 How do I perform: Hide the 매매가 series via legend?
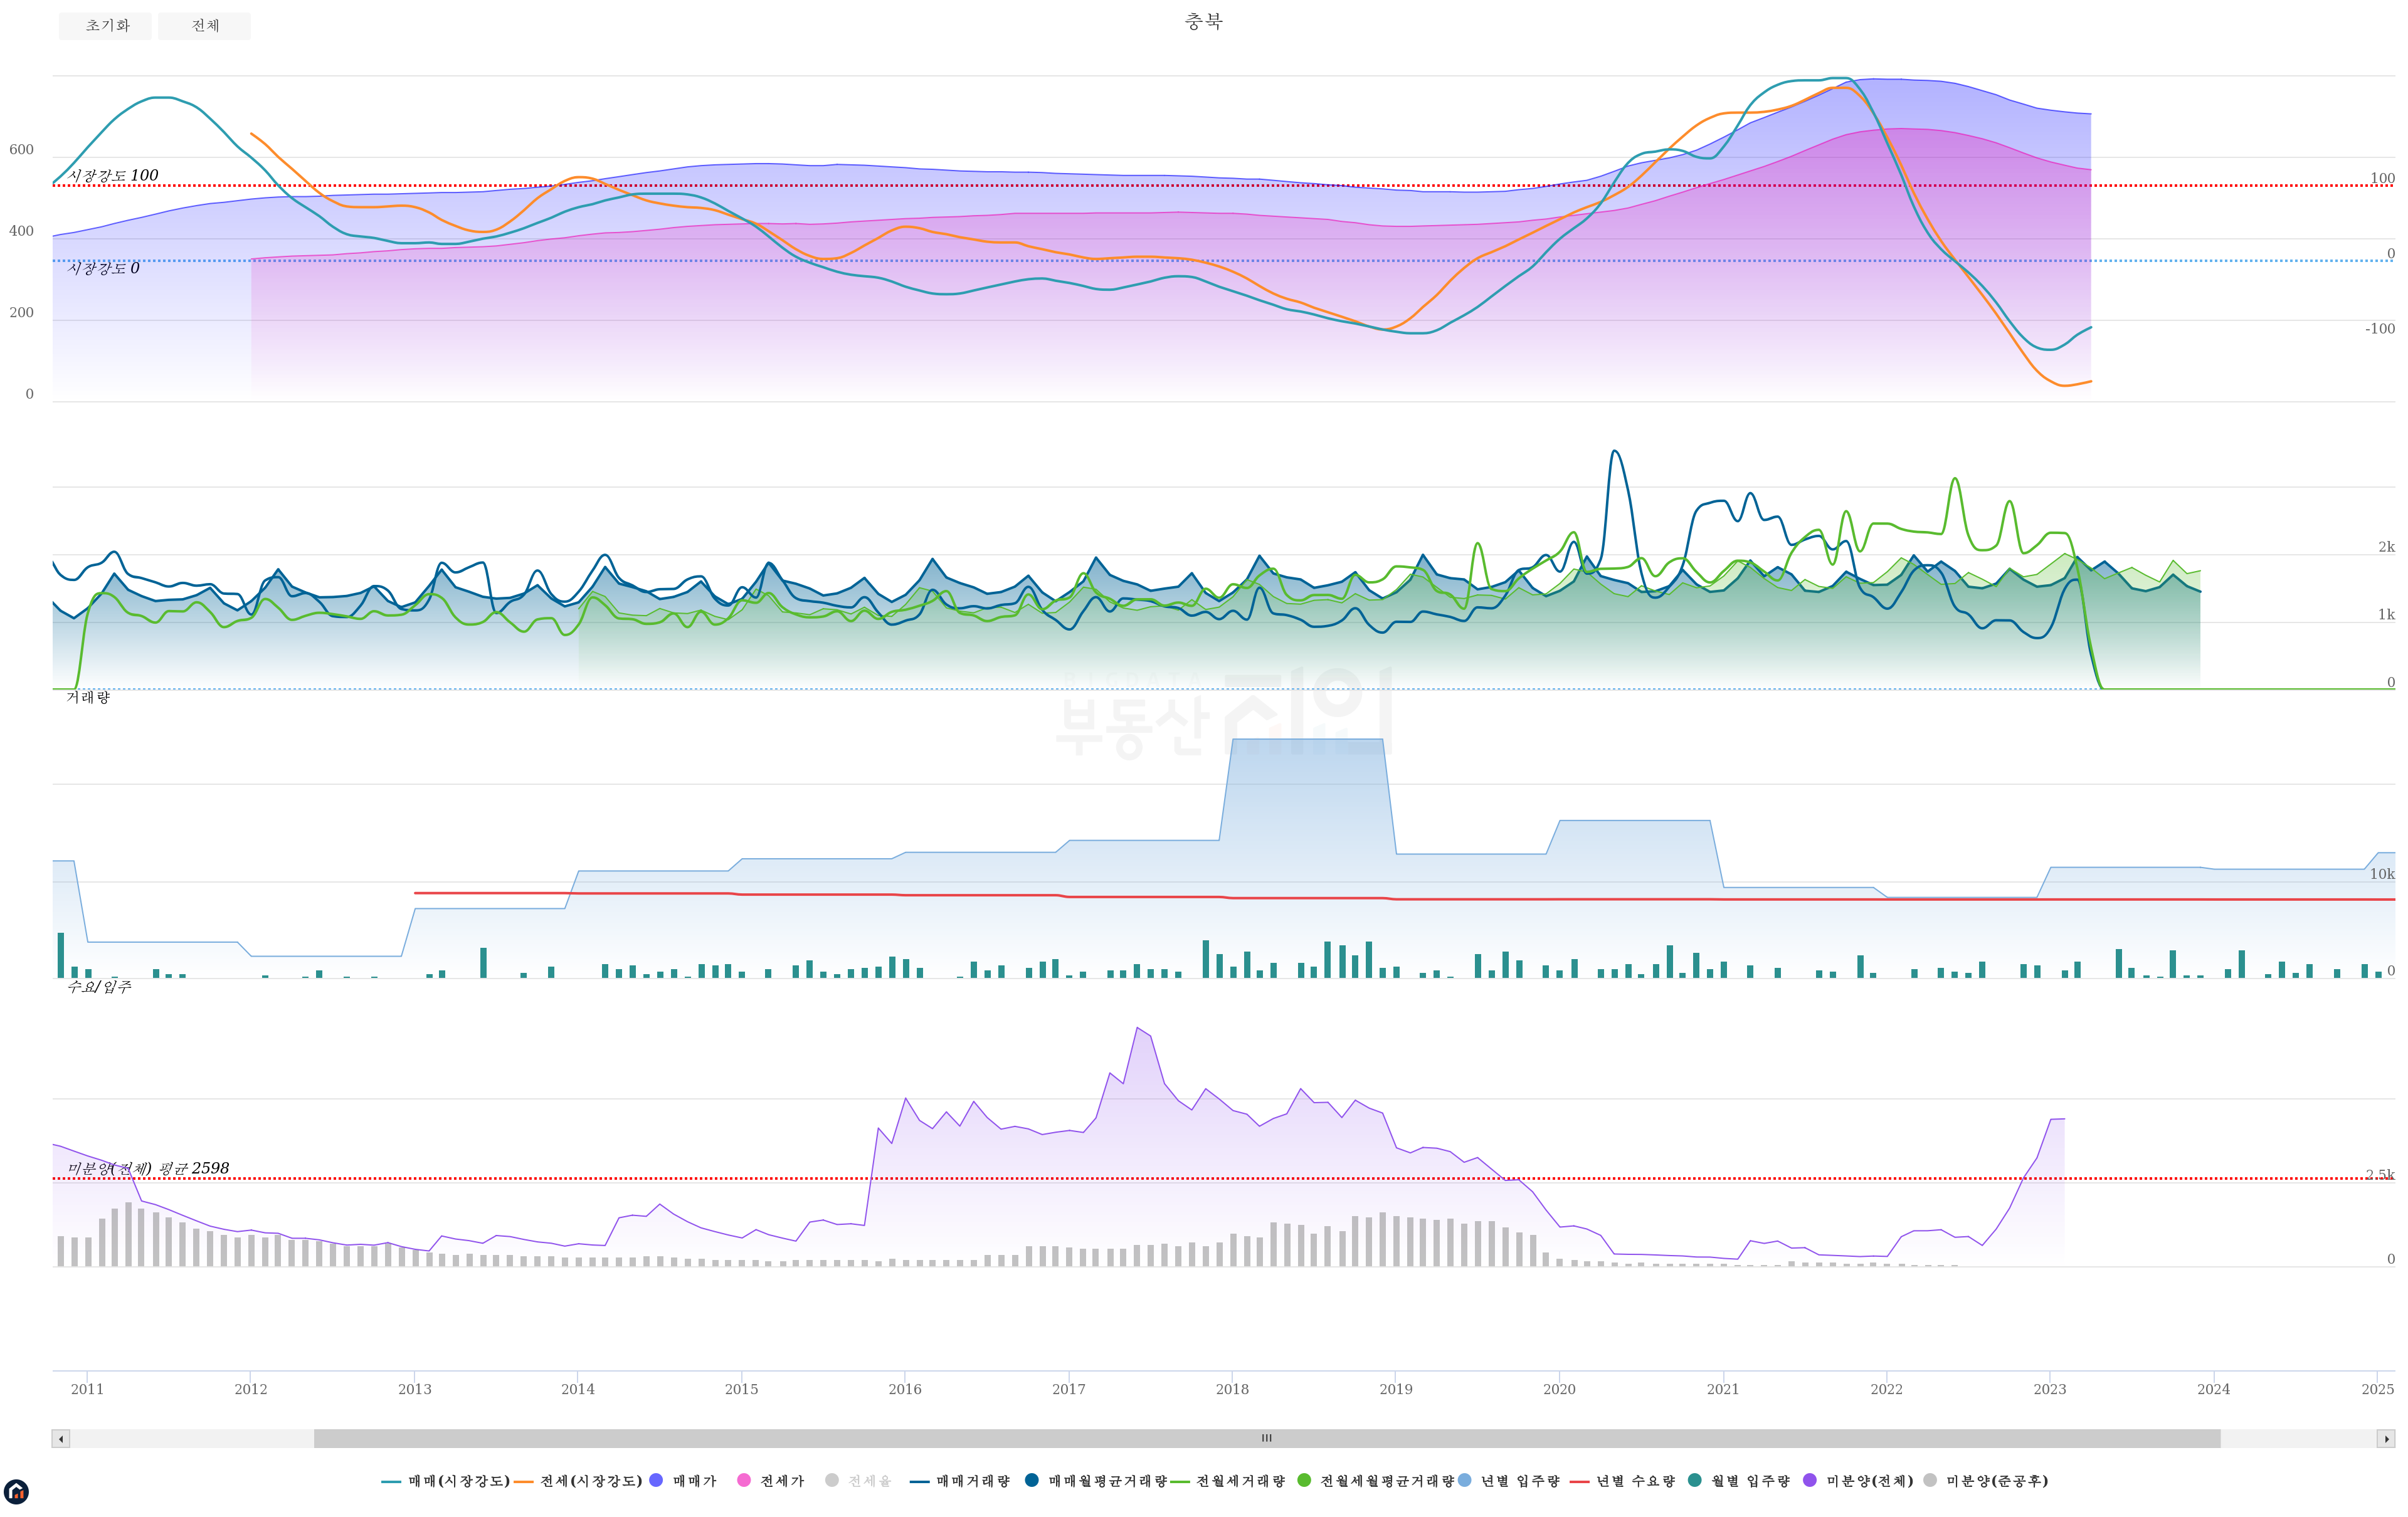pyautogui.click(x=656, y=1480)
